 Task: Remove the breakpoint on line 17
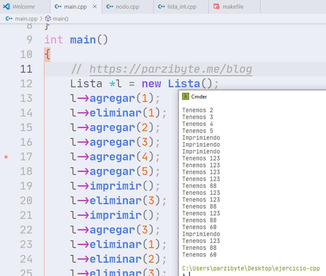click(x=6, y=157)
